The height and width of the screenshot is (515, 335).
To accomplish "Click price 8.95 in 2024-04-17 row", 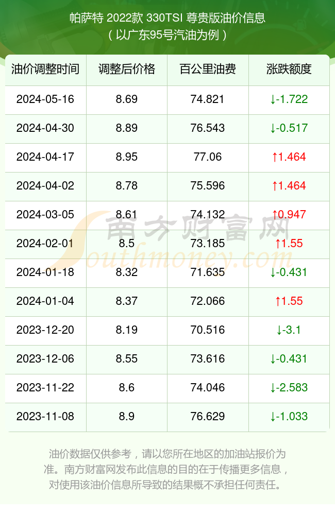I will point(127,157).
